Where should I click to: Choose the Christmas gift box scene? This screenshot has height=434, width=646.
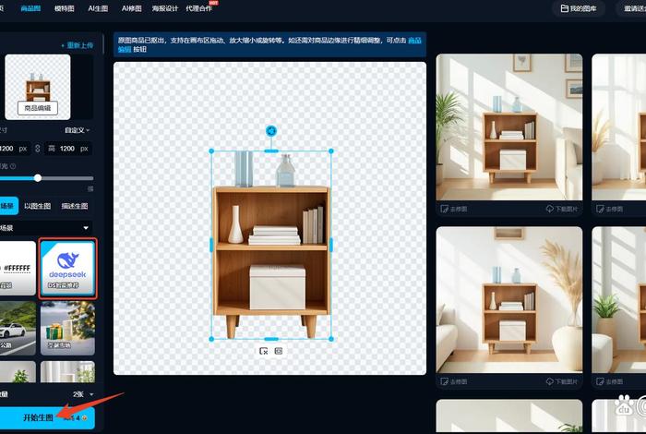coord(67,328)
